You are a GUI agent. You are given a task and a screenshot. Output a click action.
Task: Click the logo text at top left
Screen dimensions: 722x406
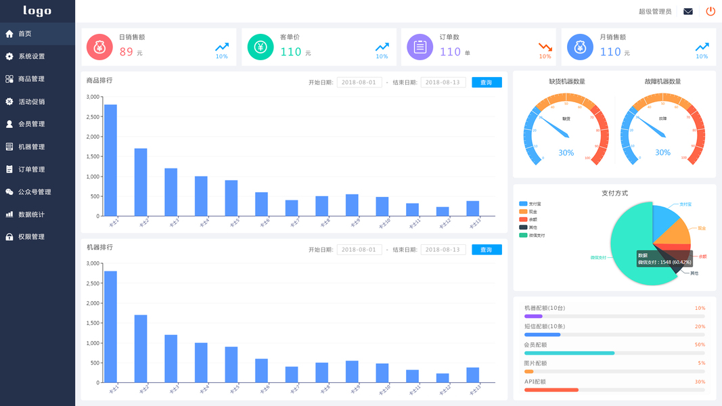pyautogui.click(x=37, y=11)
